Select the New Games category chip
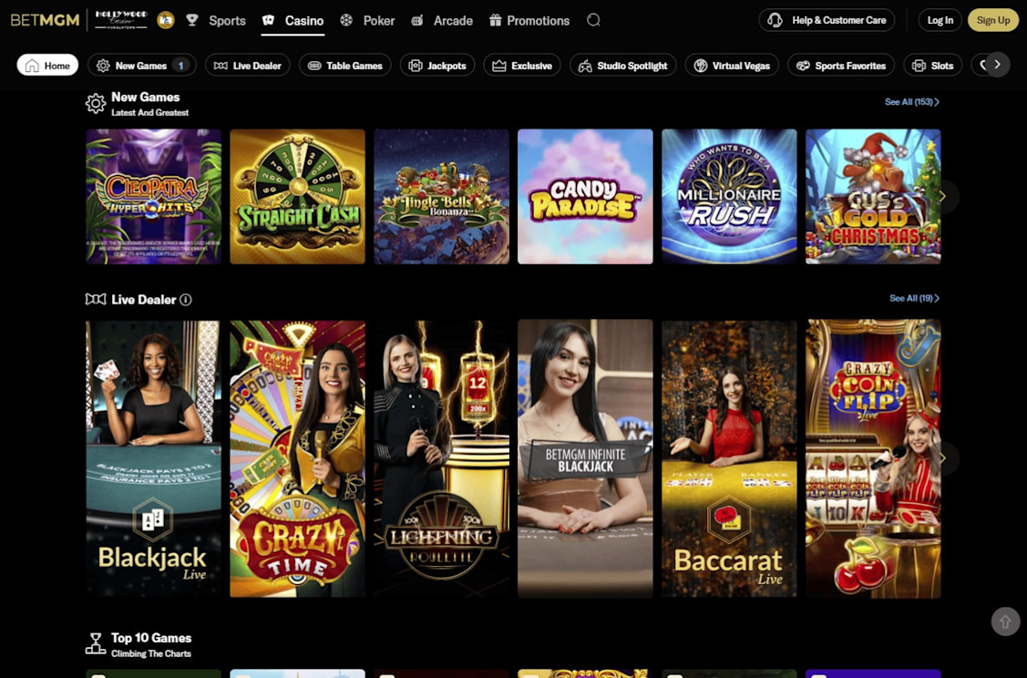The image size is (1027, 678). 142,65
